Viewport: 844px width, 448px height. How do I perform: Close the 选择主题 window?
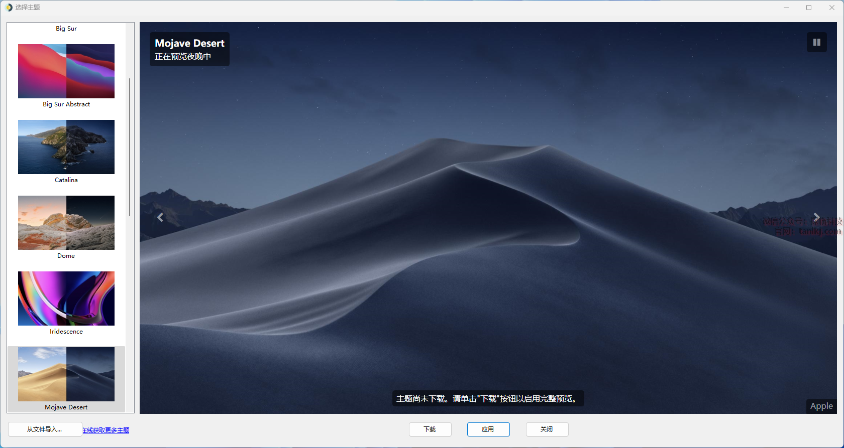(x=832, y=8)
